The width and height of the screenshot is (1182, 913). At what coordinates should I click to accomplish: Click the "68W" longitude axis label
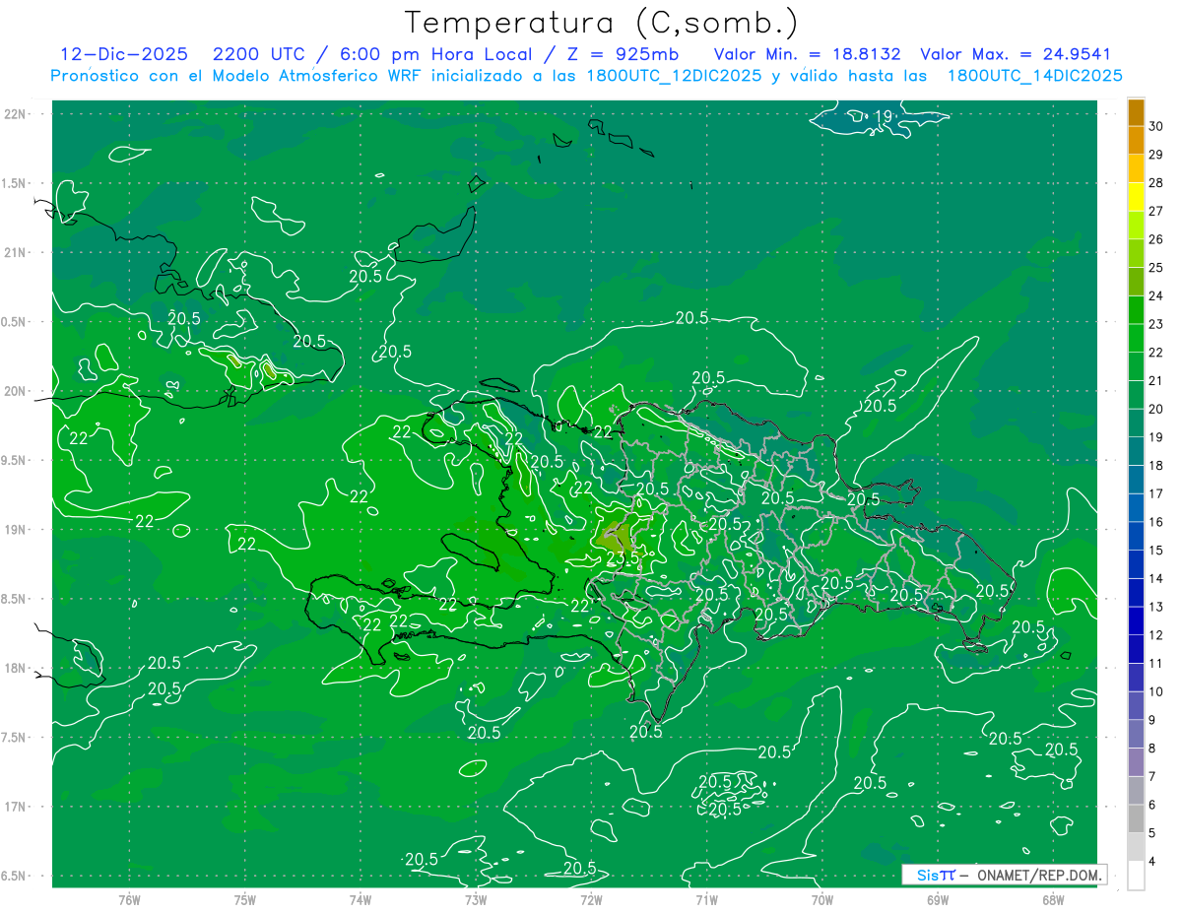tap(1053, 899)
